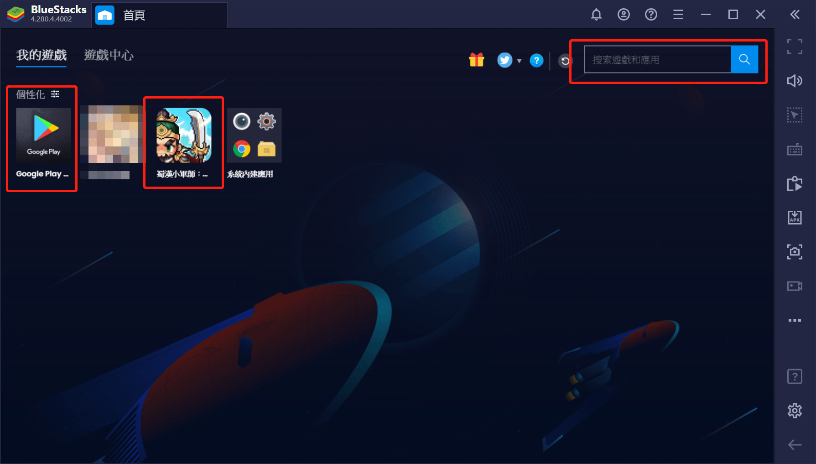Click the blue question mark help icon
The image size is (816, 464).
click(x=536, y=60)
